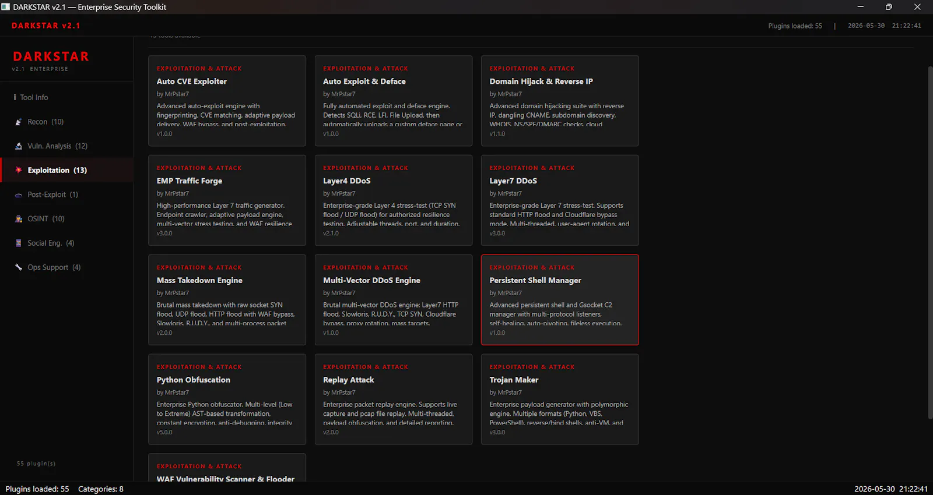Click the Vuln. Analysis flask icon

[x=19, y=146]
